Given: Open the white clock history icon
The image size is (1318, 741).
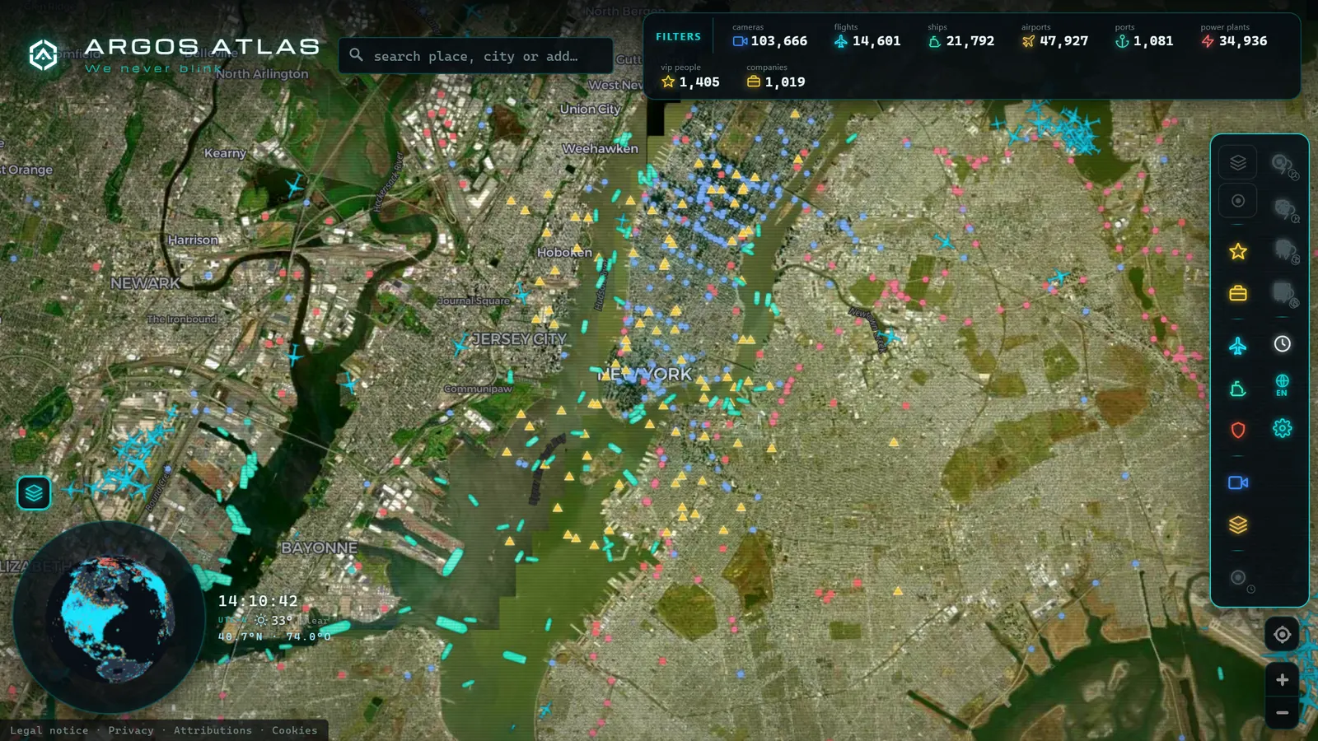Looking at the screenshot, I should 1282,344.
